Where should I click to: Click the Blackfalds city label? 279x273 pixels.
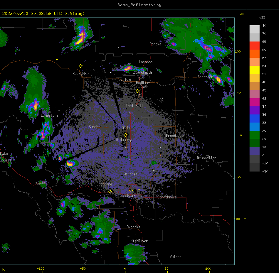pyautogui.click(x=143, y=72)
